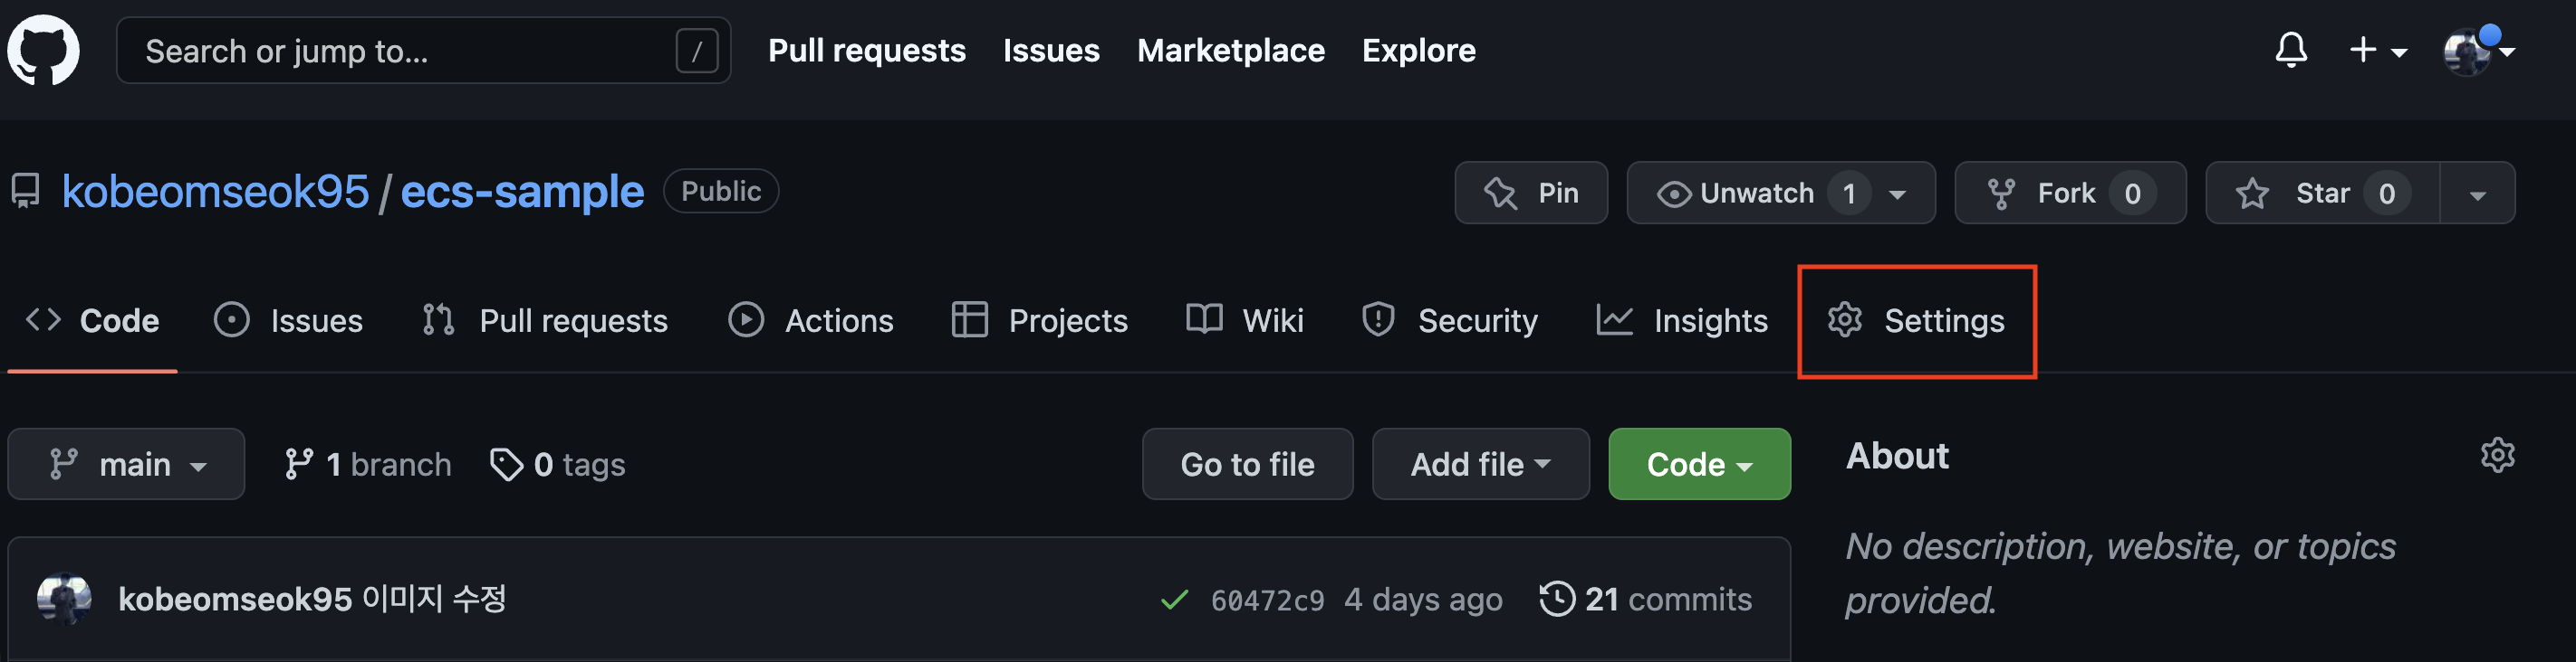The width and height of the screenshot is (2576, 662).
Task: Click the fork count 0
Action: pyautogui.click(x=2132, y=194)
